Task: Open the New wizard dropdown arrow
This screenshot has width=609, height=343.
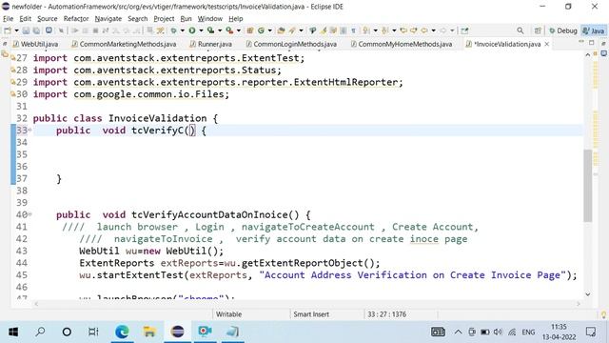Action: 16,30
